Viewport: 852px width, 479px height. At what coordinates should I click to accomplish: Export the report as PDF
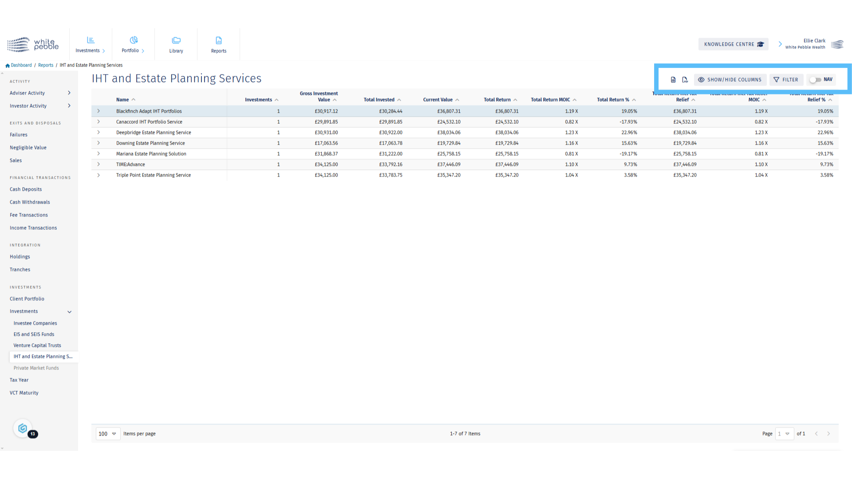[x=685, y=80]
